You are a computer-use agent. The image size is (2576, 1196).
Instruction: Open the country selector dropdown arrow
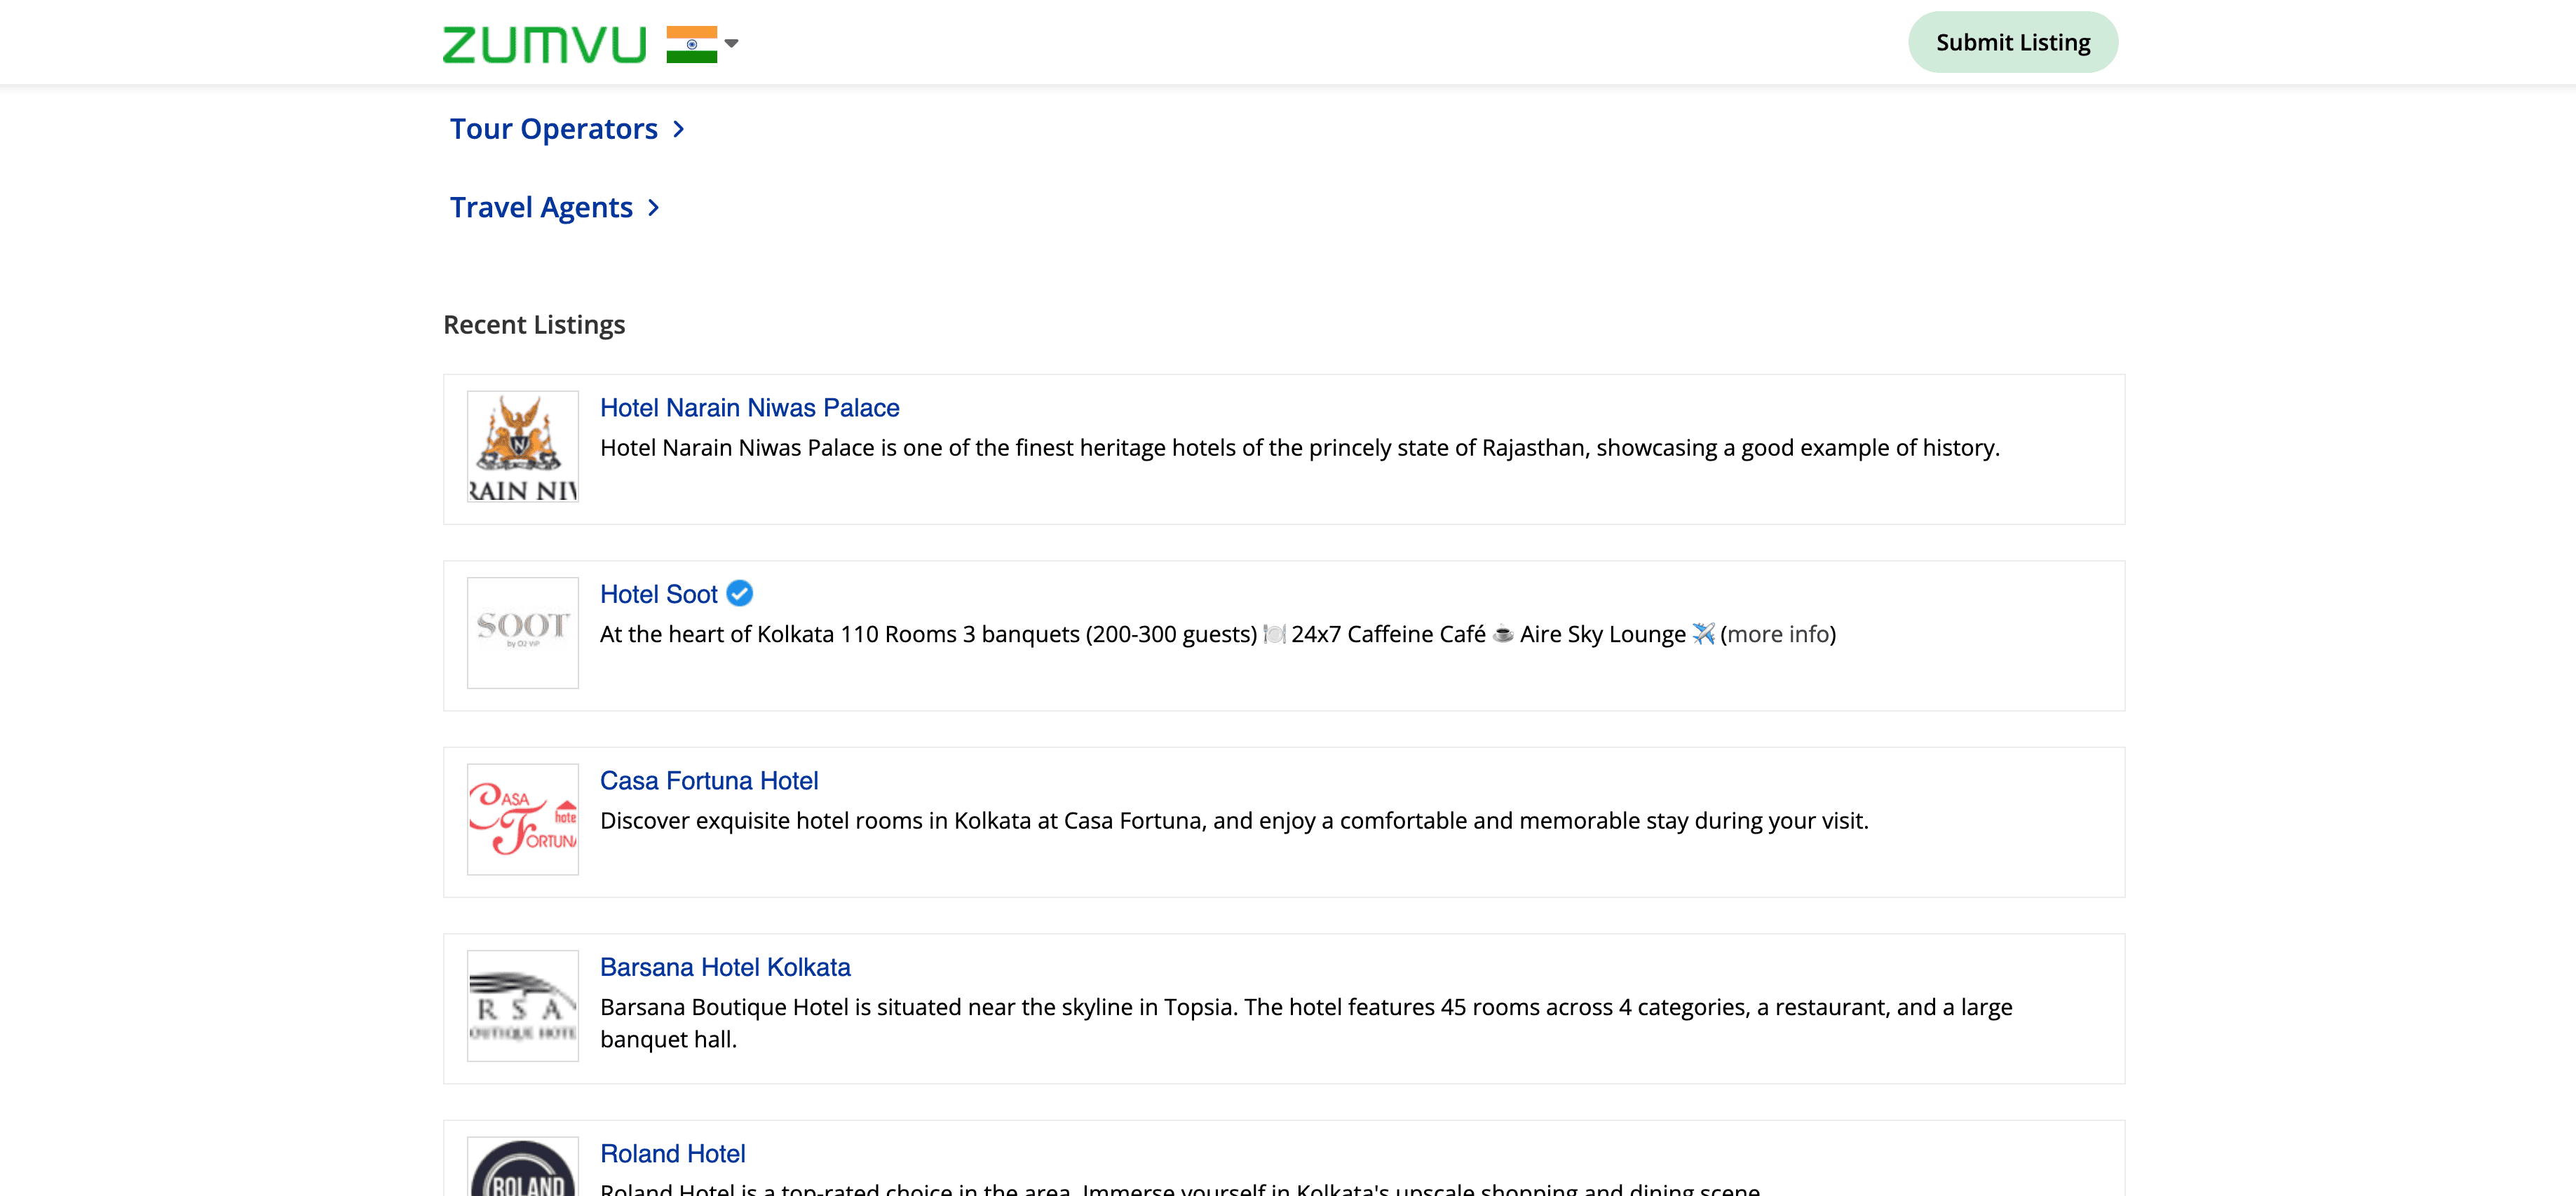[x=731, y=43]
